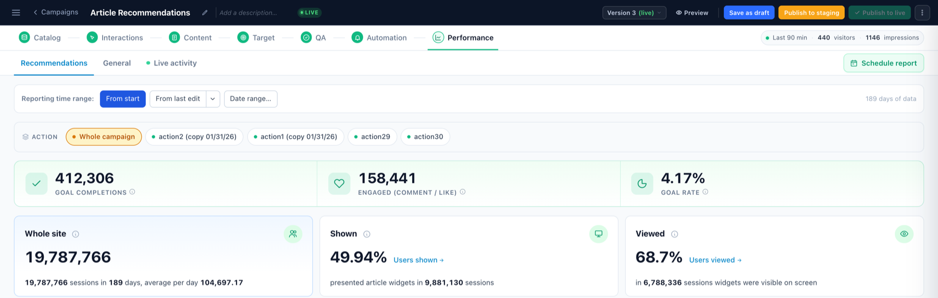
Task: Go to the Catalog step
Action: click(x=40, y=38)
